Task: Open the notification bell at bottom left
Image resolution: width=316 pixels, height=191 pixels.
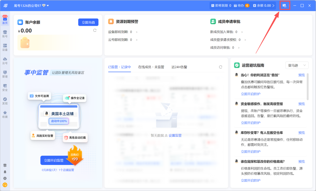Action: point(5,172)
